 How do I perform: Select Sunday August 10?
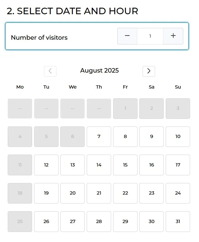click(x=178, y=137)
